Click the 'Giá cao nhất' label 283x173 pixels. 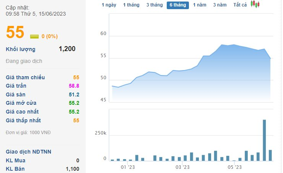(x=22, y=112)
